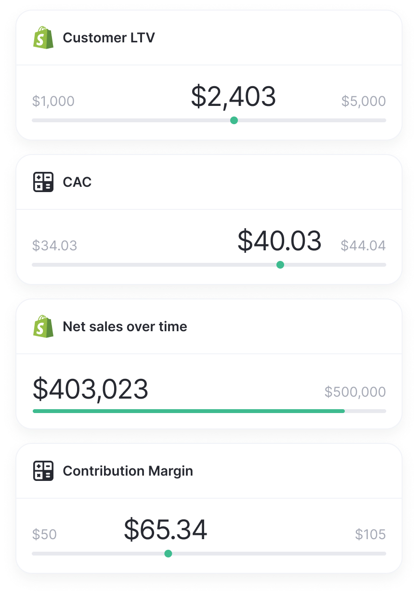Click calculator icon beside Contribution Margin
Viewport: 418px width, 595px height.
coord(43,471)
